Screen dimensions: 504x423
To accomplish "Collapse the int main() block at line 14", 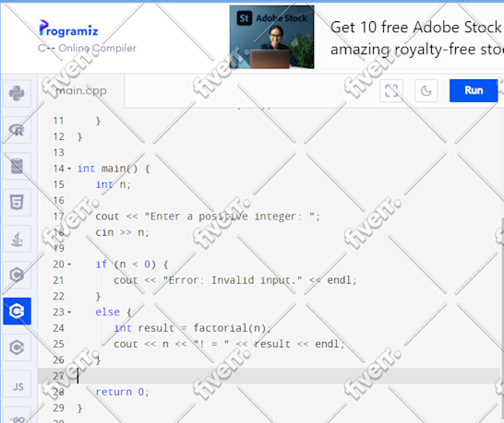I will pyautogui.click(x=69, y=169).
